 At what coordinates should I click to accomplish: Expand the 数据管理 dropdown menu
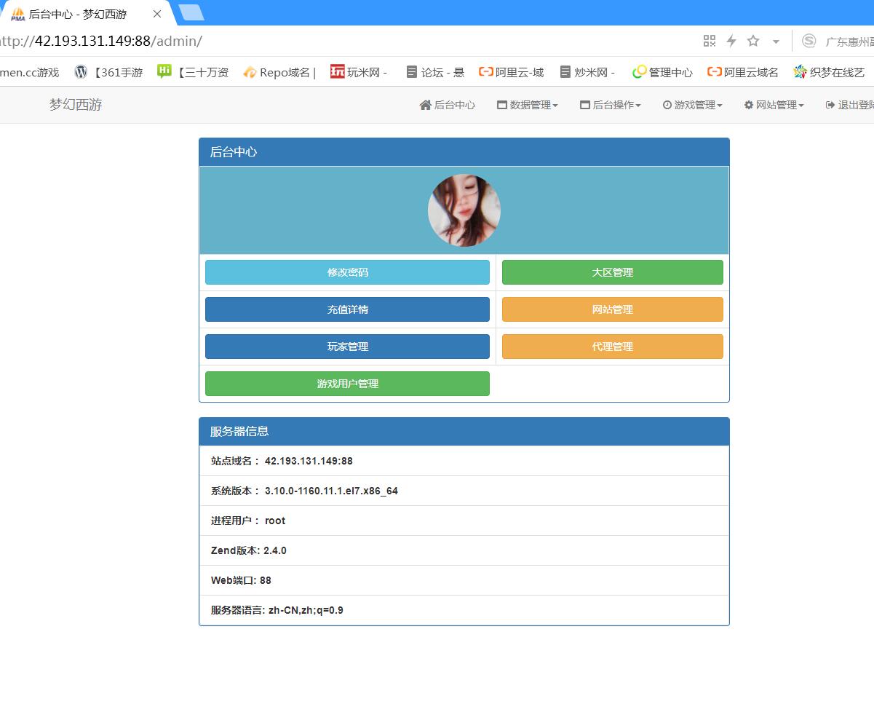point(528,105)
